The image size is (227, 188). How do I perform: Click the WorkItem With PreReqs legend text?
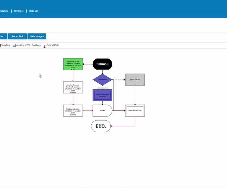tap(28, 45)
